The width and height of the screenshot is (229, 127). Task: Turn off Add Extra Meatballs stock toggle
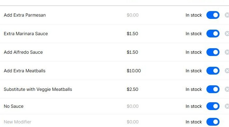pyautogui.click(x=213, y=71)
